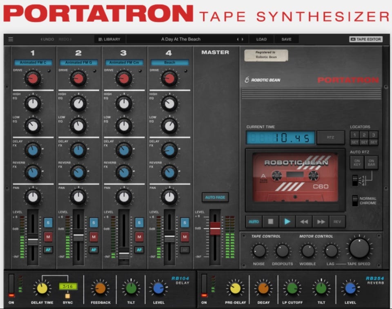The height and width of the screenshot is (309, 392).
Task: Click the Fast Forward transport button
Action: click(x=321, y=222)
